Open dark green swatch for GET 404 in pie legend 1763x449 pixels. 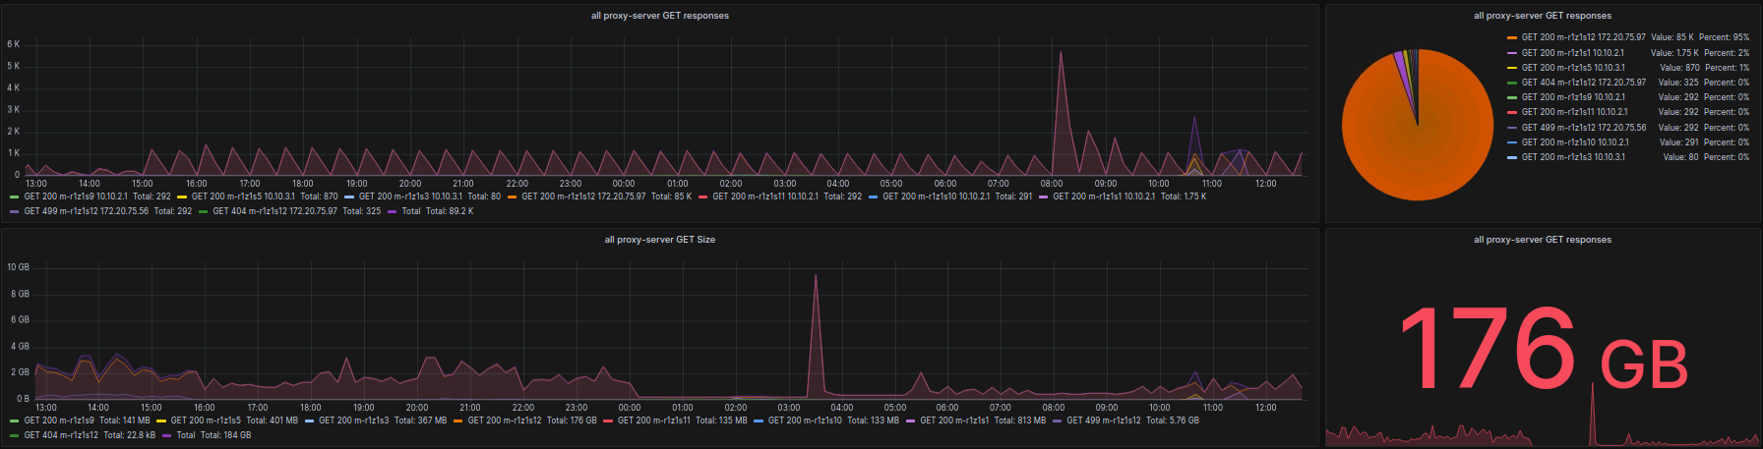1512,83
